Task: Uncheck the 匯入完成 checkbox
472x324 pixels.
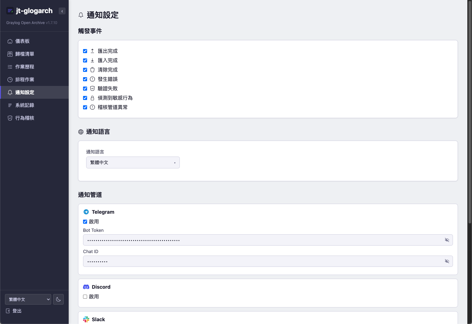Action: (x=85, y=60)
